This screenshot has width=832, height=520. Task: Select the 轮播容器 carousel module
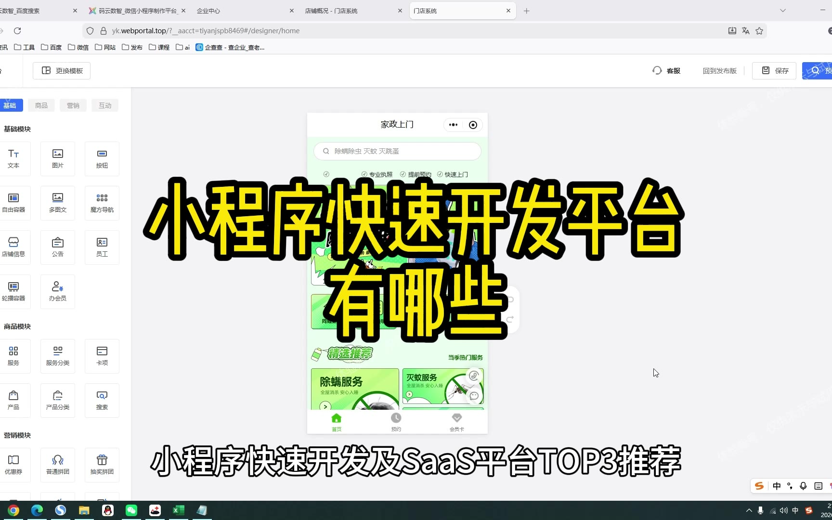[x=13, y=291]
